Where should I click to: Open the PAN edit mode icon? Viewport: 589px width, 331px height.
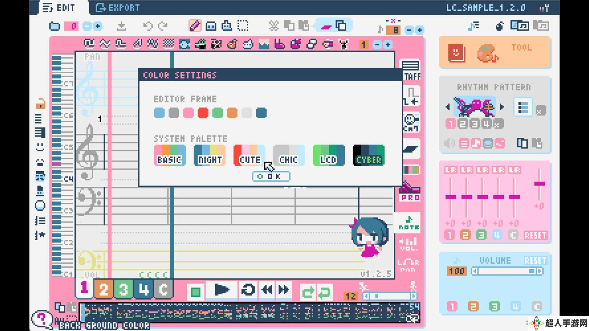[408, 265]
